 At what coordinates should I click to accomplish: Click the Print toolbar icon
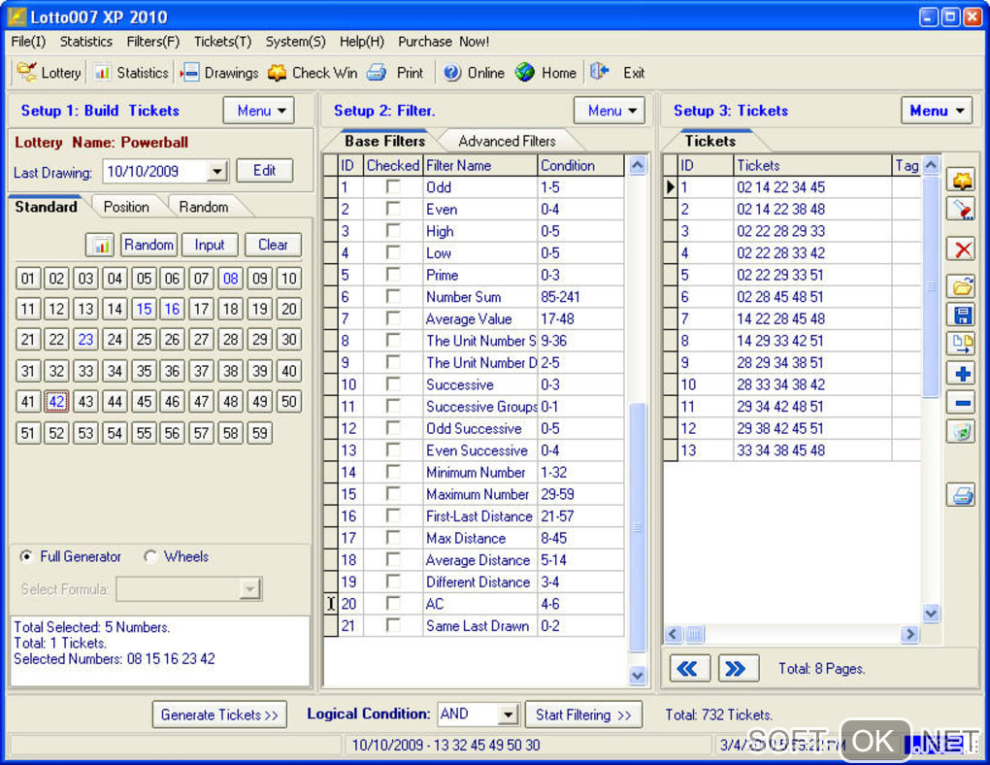(377, 73)
